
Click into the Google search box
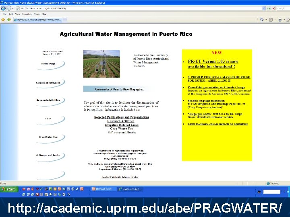click(x=283, y=8)
